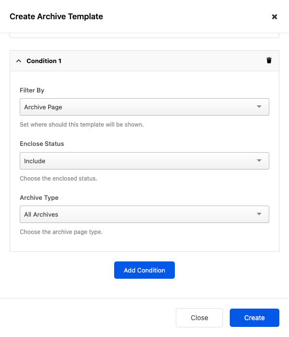289x337 pixels.
Task: Click the Condition 1 header title
Action: coord(44,61)
